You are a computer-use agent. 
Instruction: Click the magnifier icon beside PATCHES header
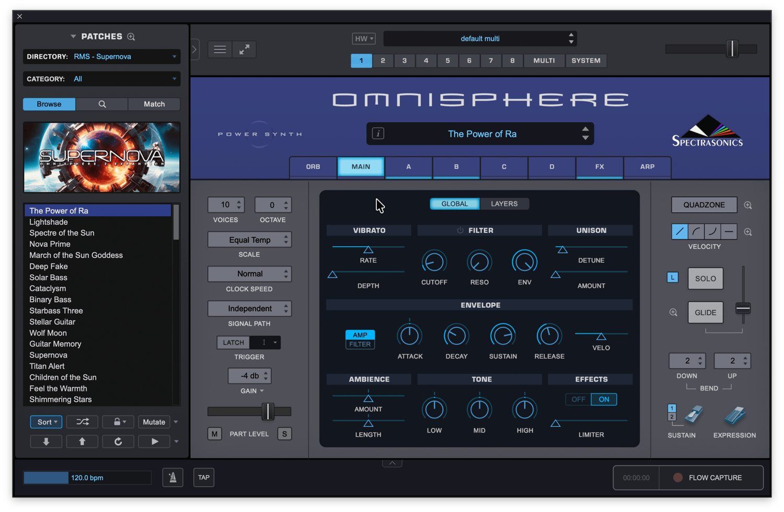pyautogui.click(x=131, y=37)
